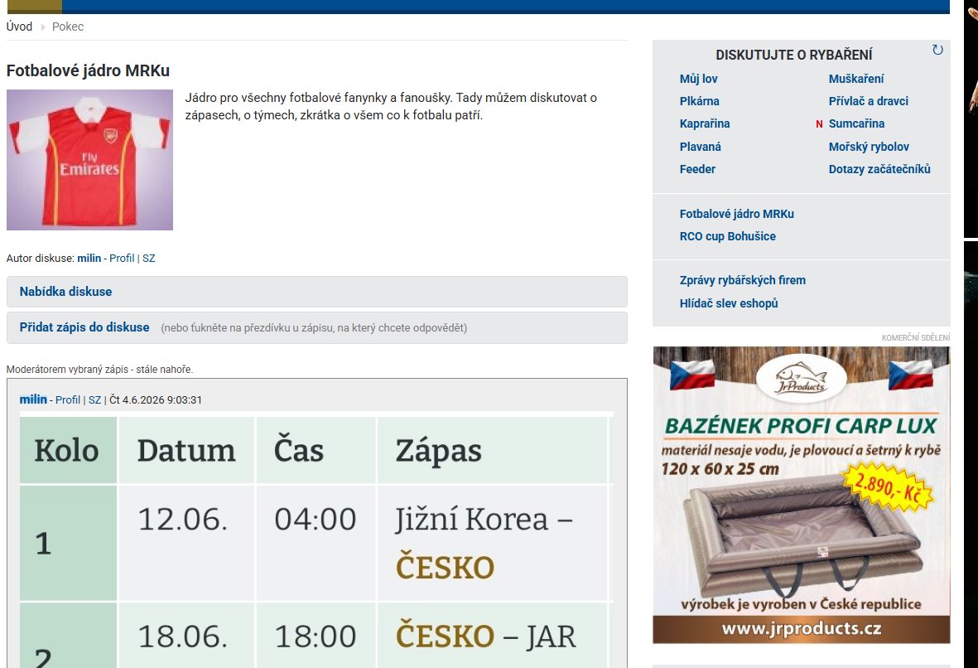Click the 12.06. date cell
This screenshot has width=978, height=668.
pyautogui.click(x=186, y=543)
